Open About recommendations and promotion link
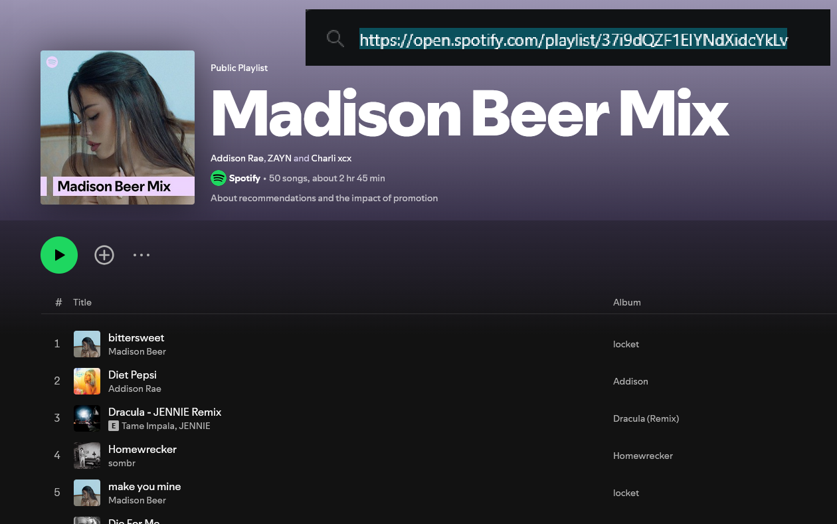 324,198
